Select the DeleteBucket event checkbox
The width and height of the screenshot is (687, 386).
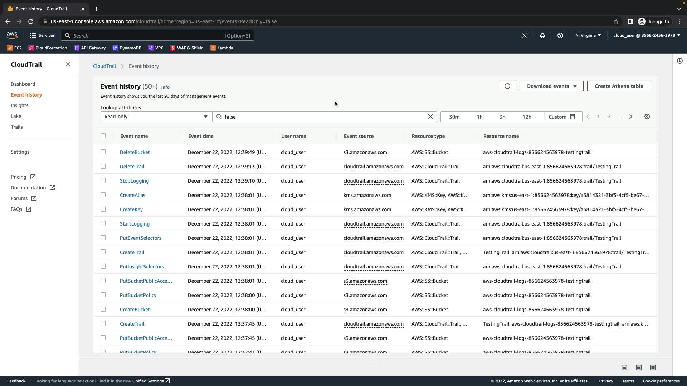[x=103, y=152]
